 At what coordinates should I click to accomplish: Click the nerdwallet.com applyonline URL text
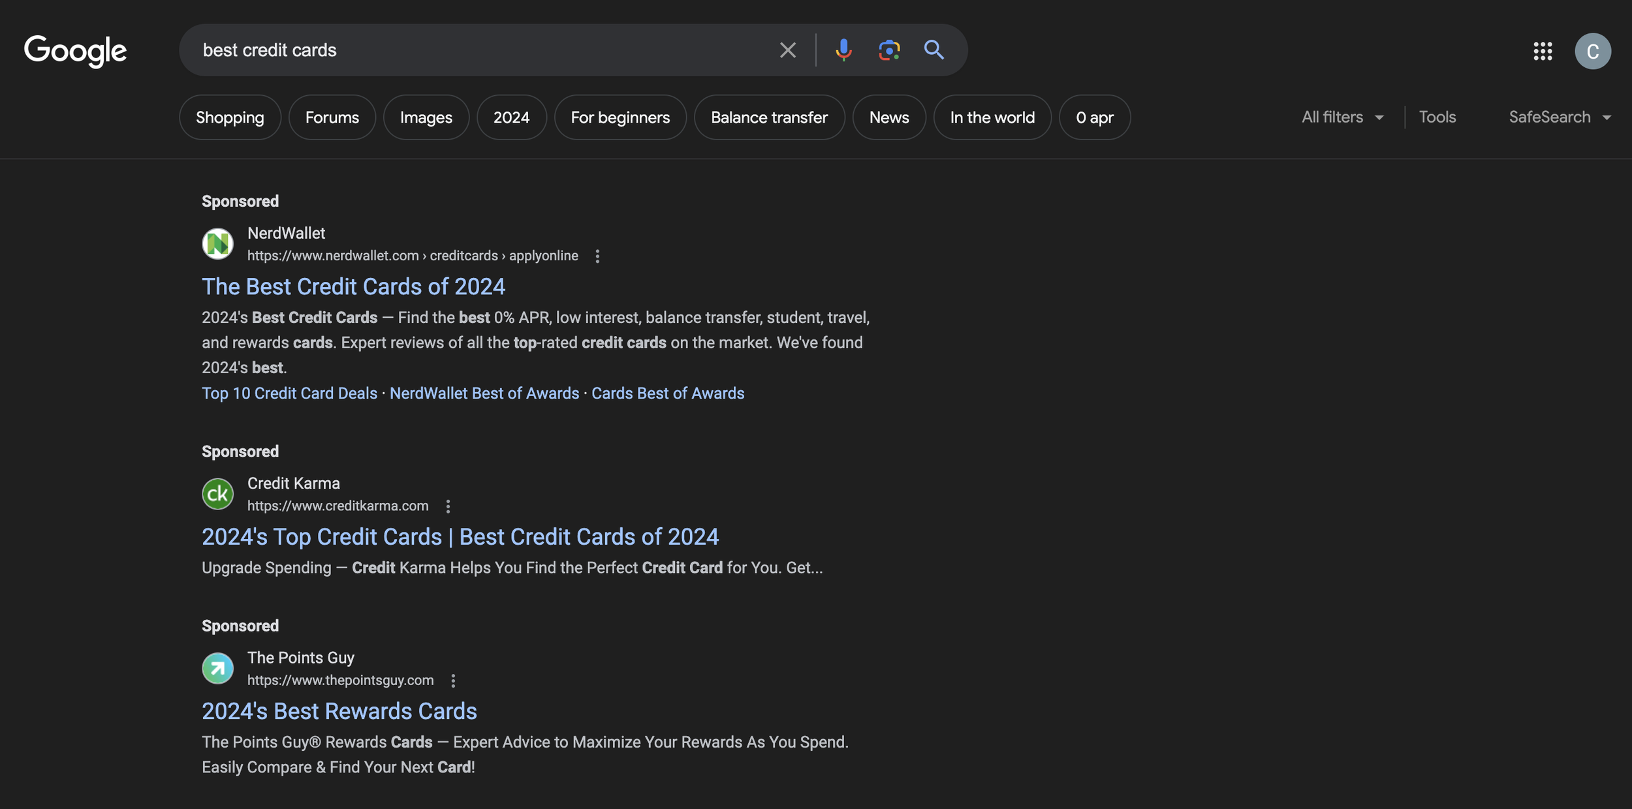click(413, 256)
